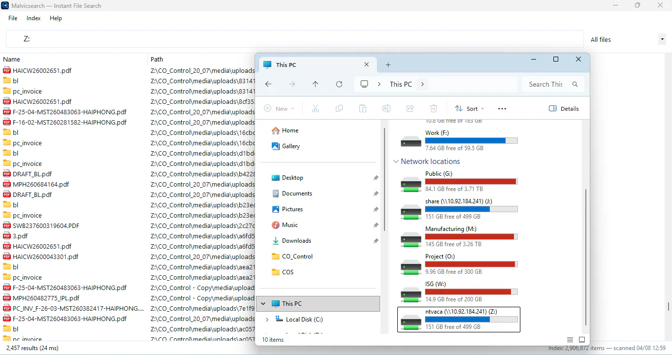Go forward with the Explorer forward arrow
This screenshot has height=355, width=672.
click(x=292, y=84)
